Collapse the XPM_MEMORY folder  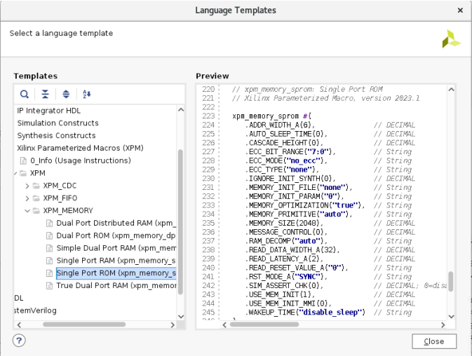27,210
